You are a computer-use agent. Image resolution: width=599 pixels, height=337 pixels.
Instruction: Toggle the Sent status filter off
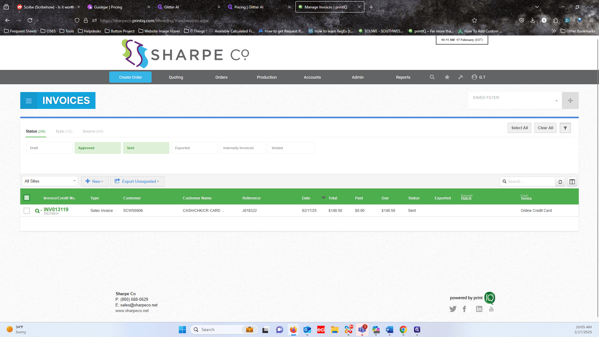coord(146,148)
